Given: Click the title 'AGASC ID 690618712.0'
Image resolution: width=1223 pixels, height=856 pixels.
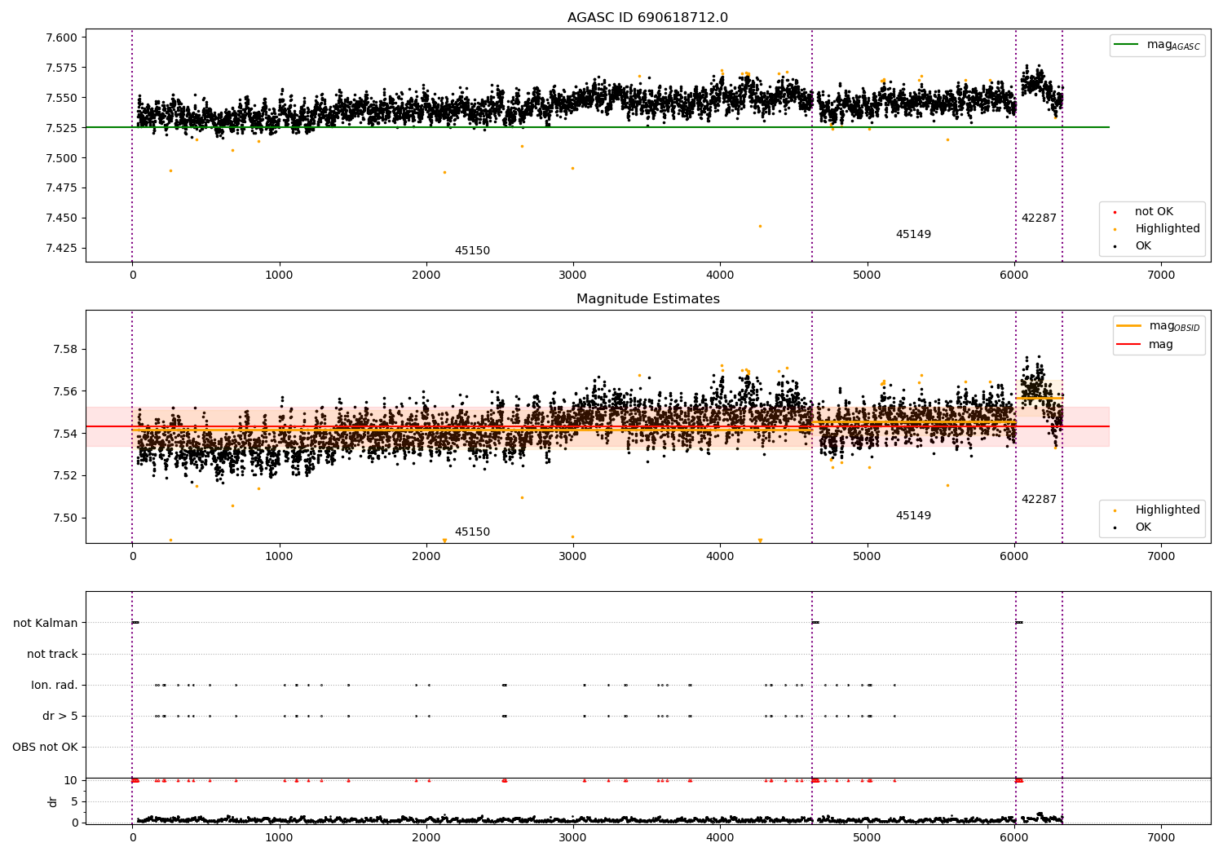Looking at the screenshot, I should [647, 18].
